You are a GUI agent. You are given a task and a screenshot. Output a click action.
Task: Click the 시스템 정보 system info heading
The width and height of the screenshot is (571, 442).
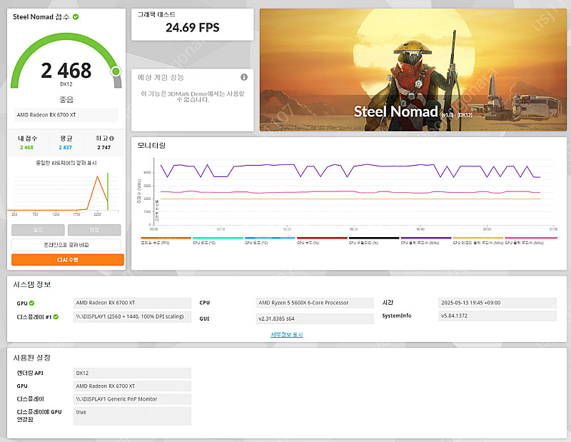pyautogui.click(x=32, y=285)
